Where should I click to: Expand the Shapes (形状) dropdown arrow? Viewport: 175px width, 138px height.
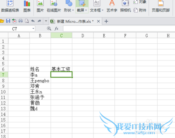[73, 10]
